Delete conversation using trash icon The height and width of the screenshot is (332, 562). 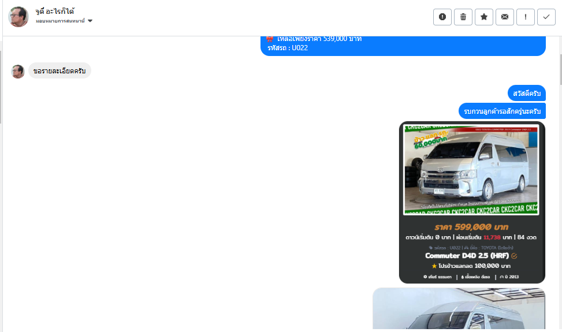click(463, 17)
